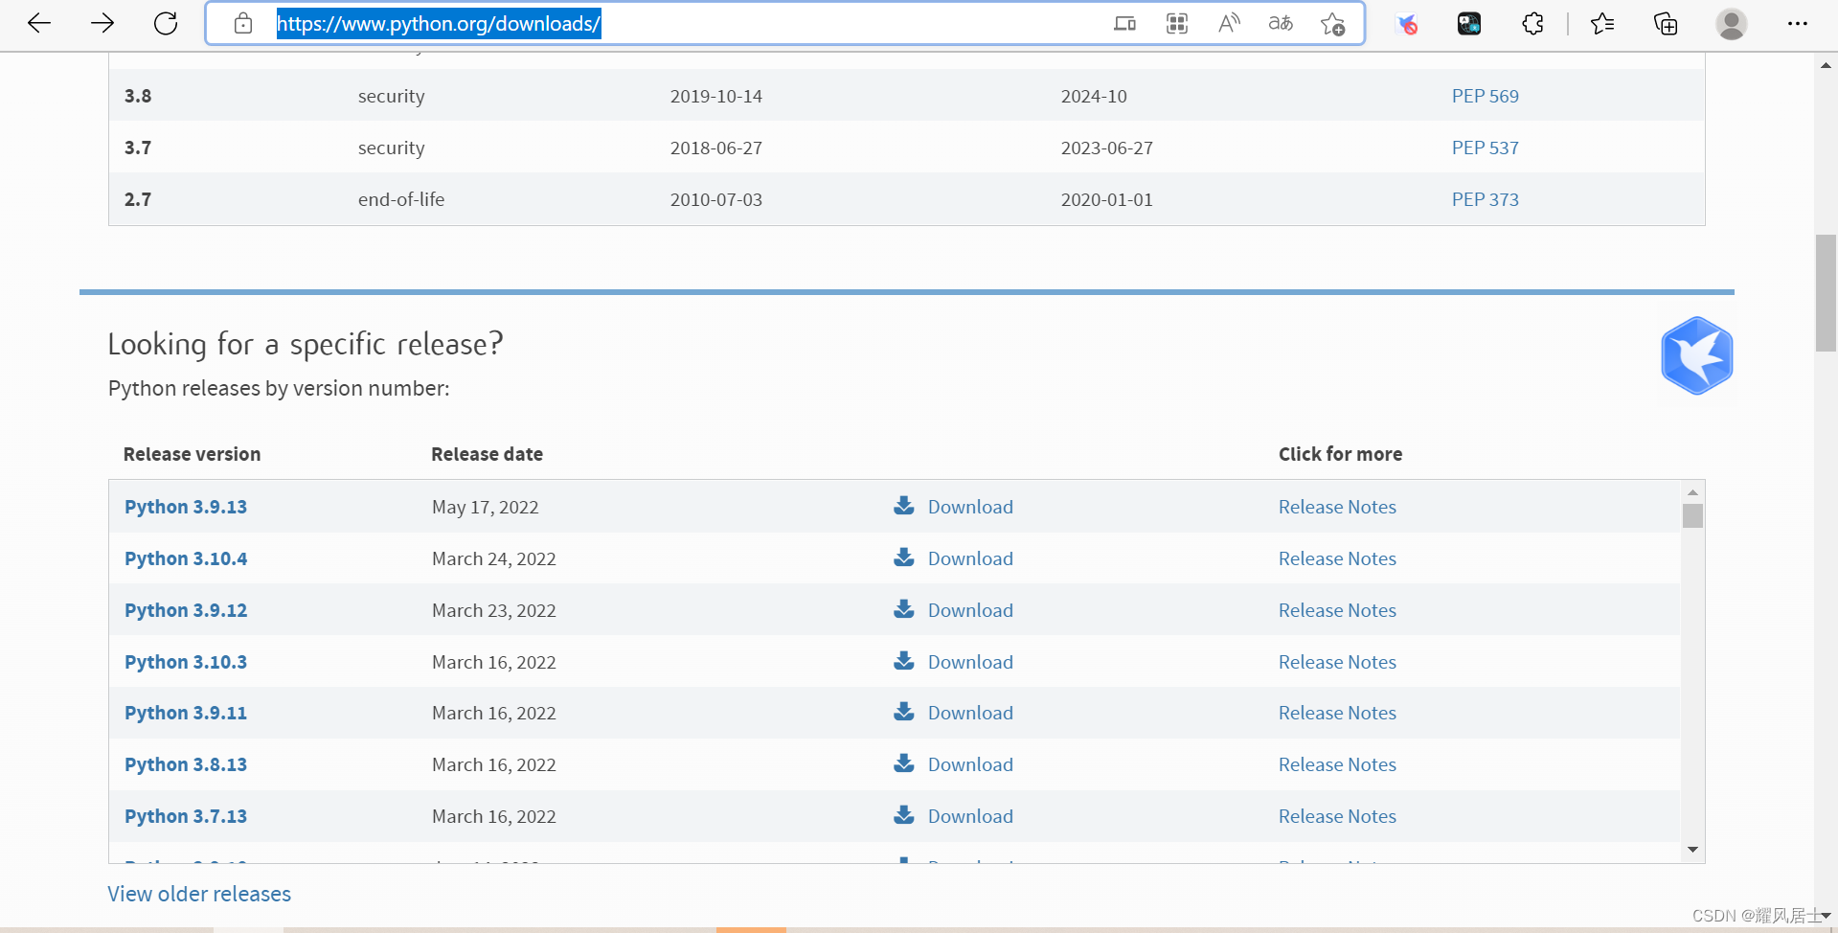1838x933 pixels.
Task: Open the blue bird extension in toolbar
Action: tap(1407, 24)
